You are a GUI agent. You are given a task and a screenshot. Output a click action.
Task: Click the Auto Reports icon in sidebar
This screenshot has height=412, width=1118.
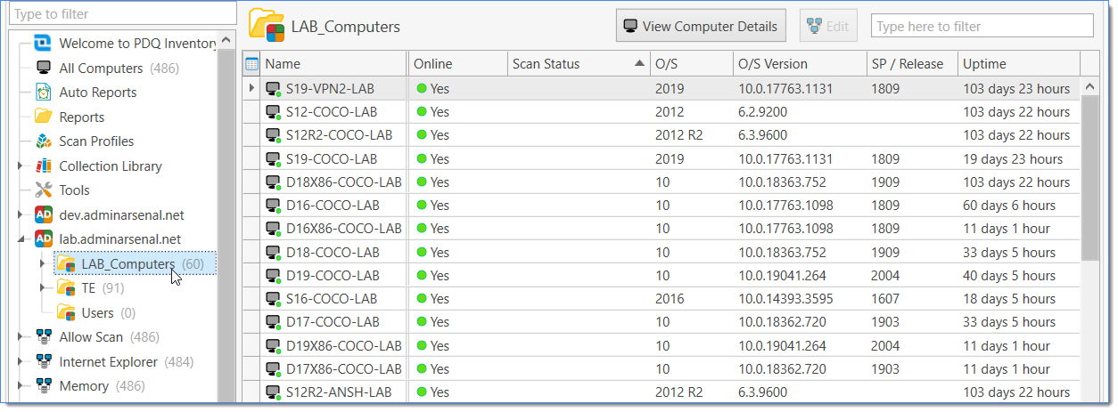(x=43, y=93)
